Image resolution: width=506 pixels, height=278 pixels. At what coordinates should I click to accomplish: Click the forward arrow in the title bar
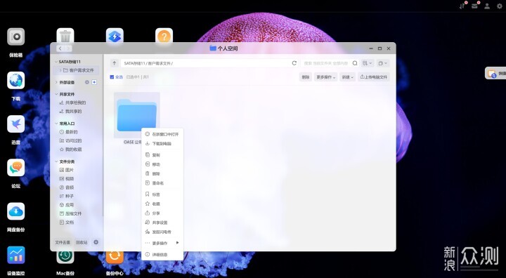click(68, 48)
